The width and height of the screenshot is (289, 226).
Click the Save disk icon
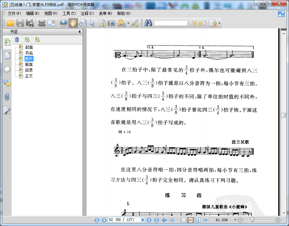[x=20, y=23]
